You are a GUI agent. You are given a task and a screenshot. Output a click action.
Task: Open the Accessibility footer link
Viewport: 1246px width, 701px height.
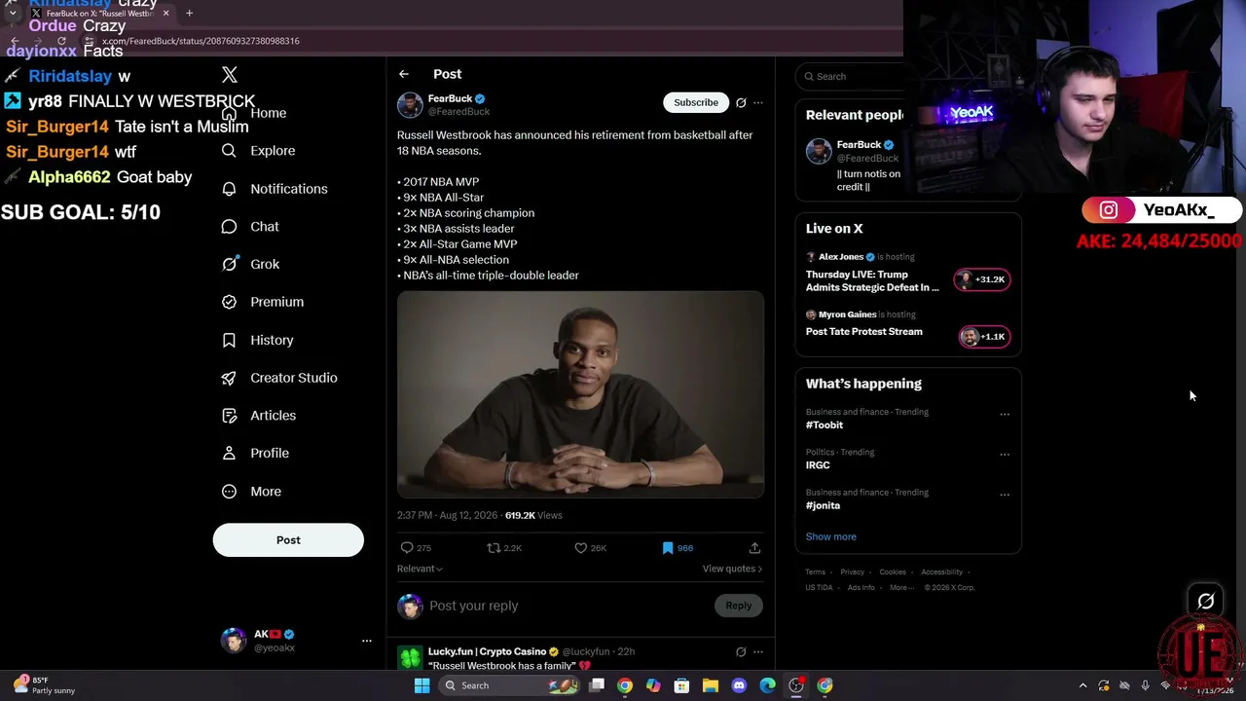(941, 572)
